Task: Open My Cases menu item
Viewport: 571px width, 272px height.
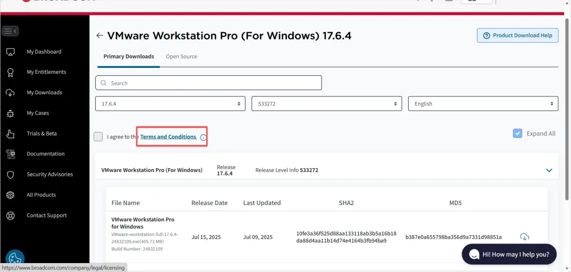Action: pyautogui.click(x=38, y=113)
